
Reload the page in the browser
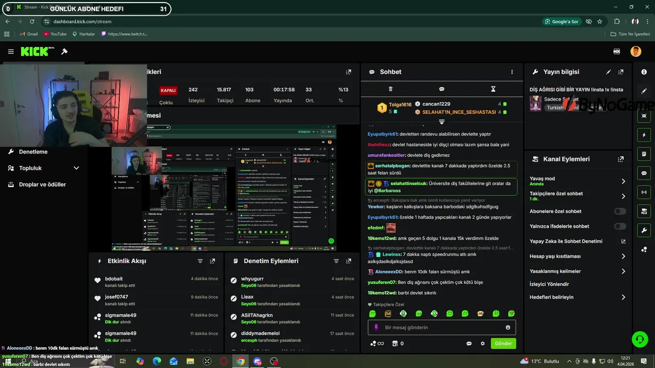(32, 21)
